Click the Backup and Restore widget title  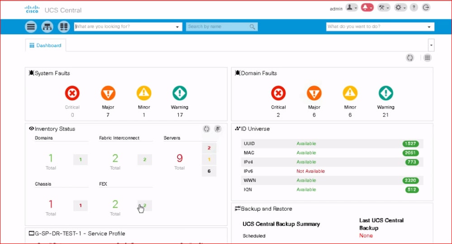tap(266, 209)
